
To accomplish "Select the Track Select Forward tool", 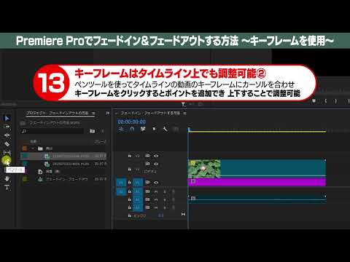I will coord(7,127).
